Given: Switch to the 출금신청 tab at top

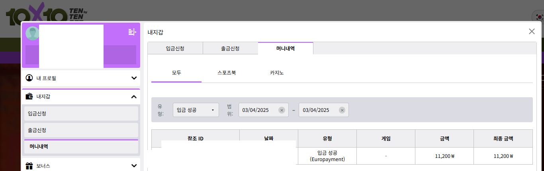Looking at the screenshot, I should tap(230, 48).
